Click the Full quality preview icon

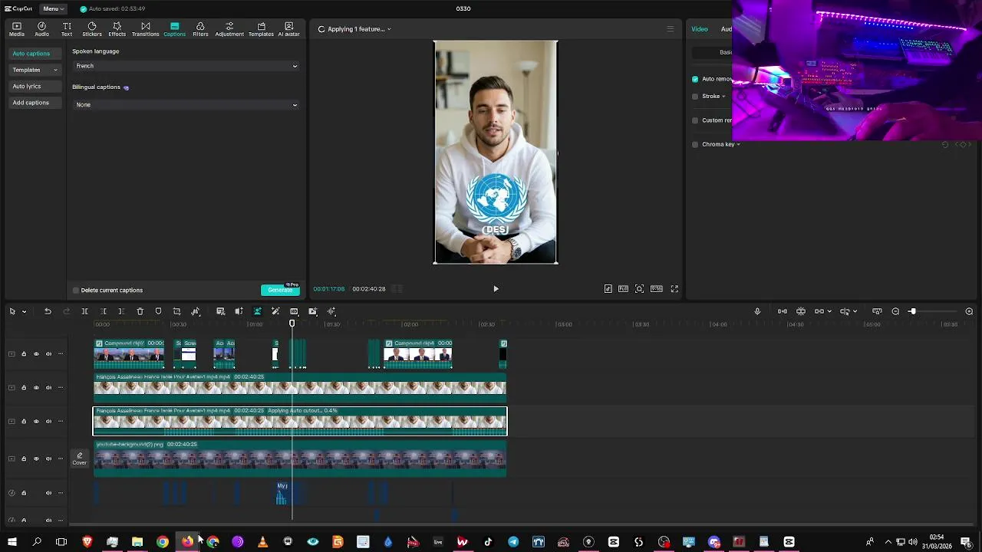pos(623,289)
